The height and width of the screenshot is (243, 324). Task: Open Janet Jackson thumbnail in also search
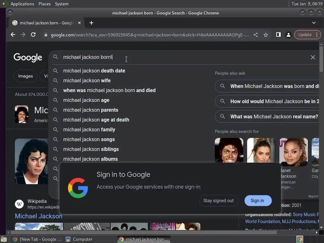point(293,152)
